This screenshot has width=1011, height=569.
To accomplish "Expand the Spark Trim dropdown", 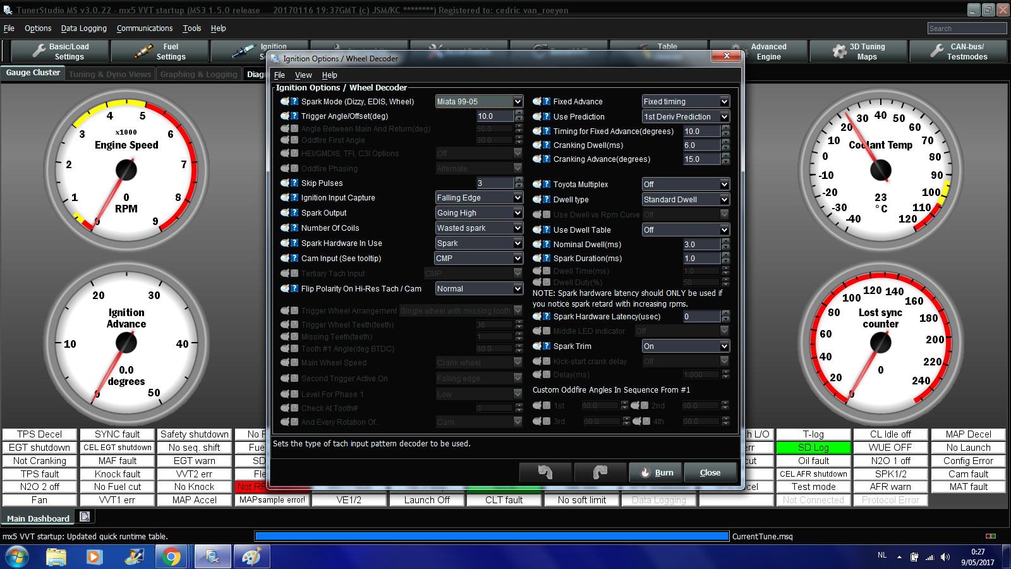I will [x=686, y=346].
